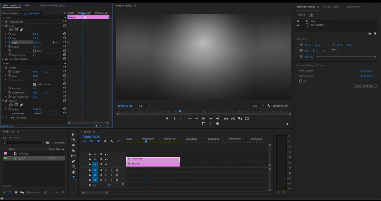Open Audio Track Mixer tab
Image resolution: width=381 pixels, height=201 pixels.
(52, 5)
